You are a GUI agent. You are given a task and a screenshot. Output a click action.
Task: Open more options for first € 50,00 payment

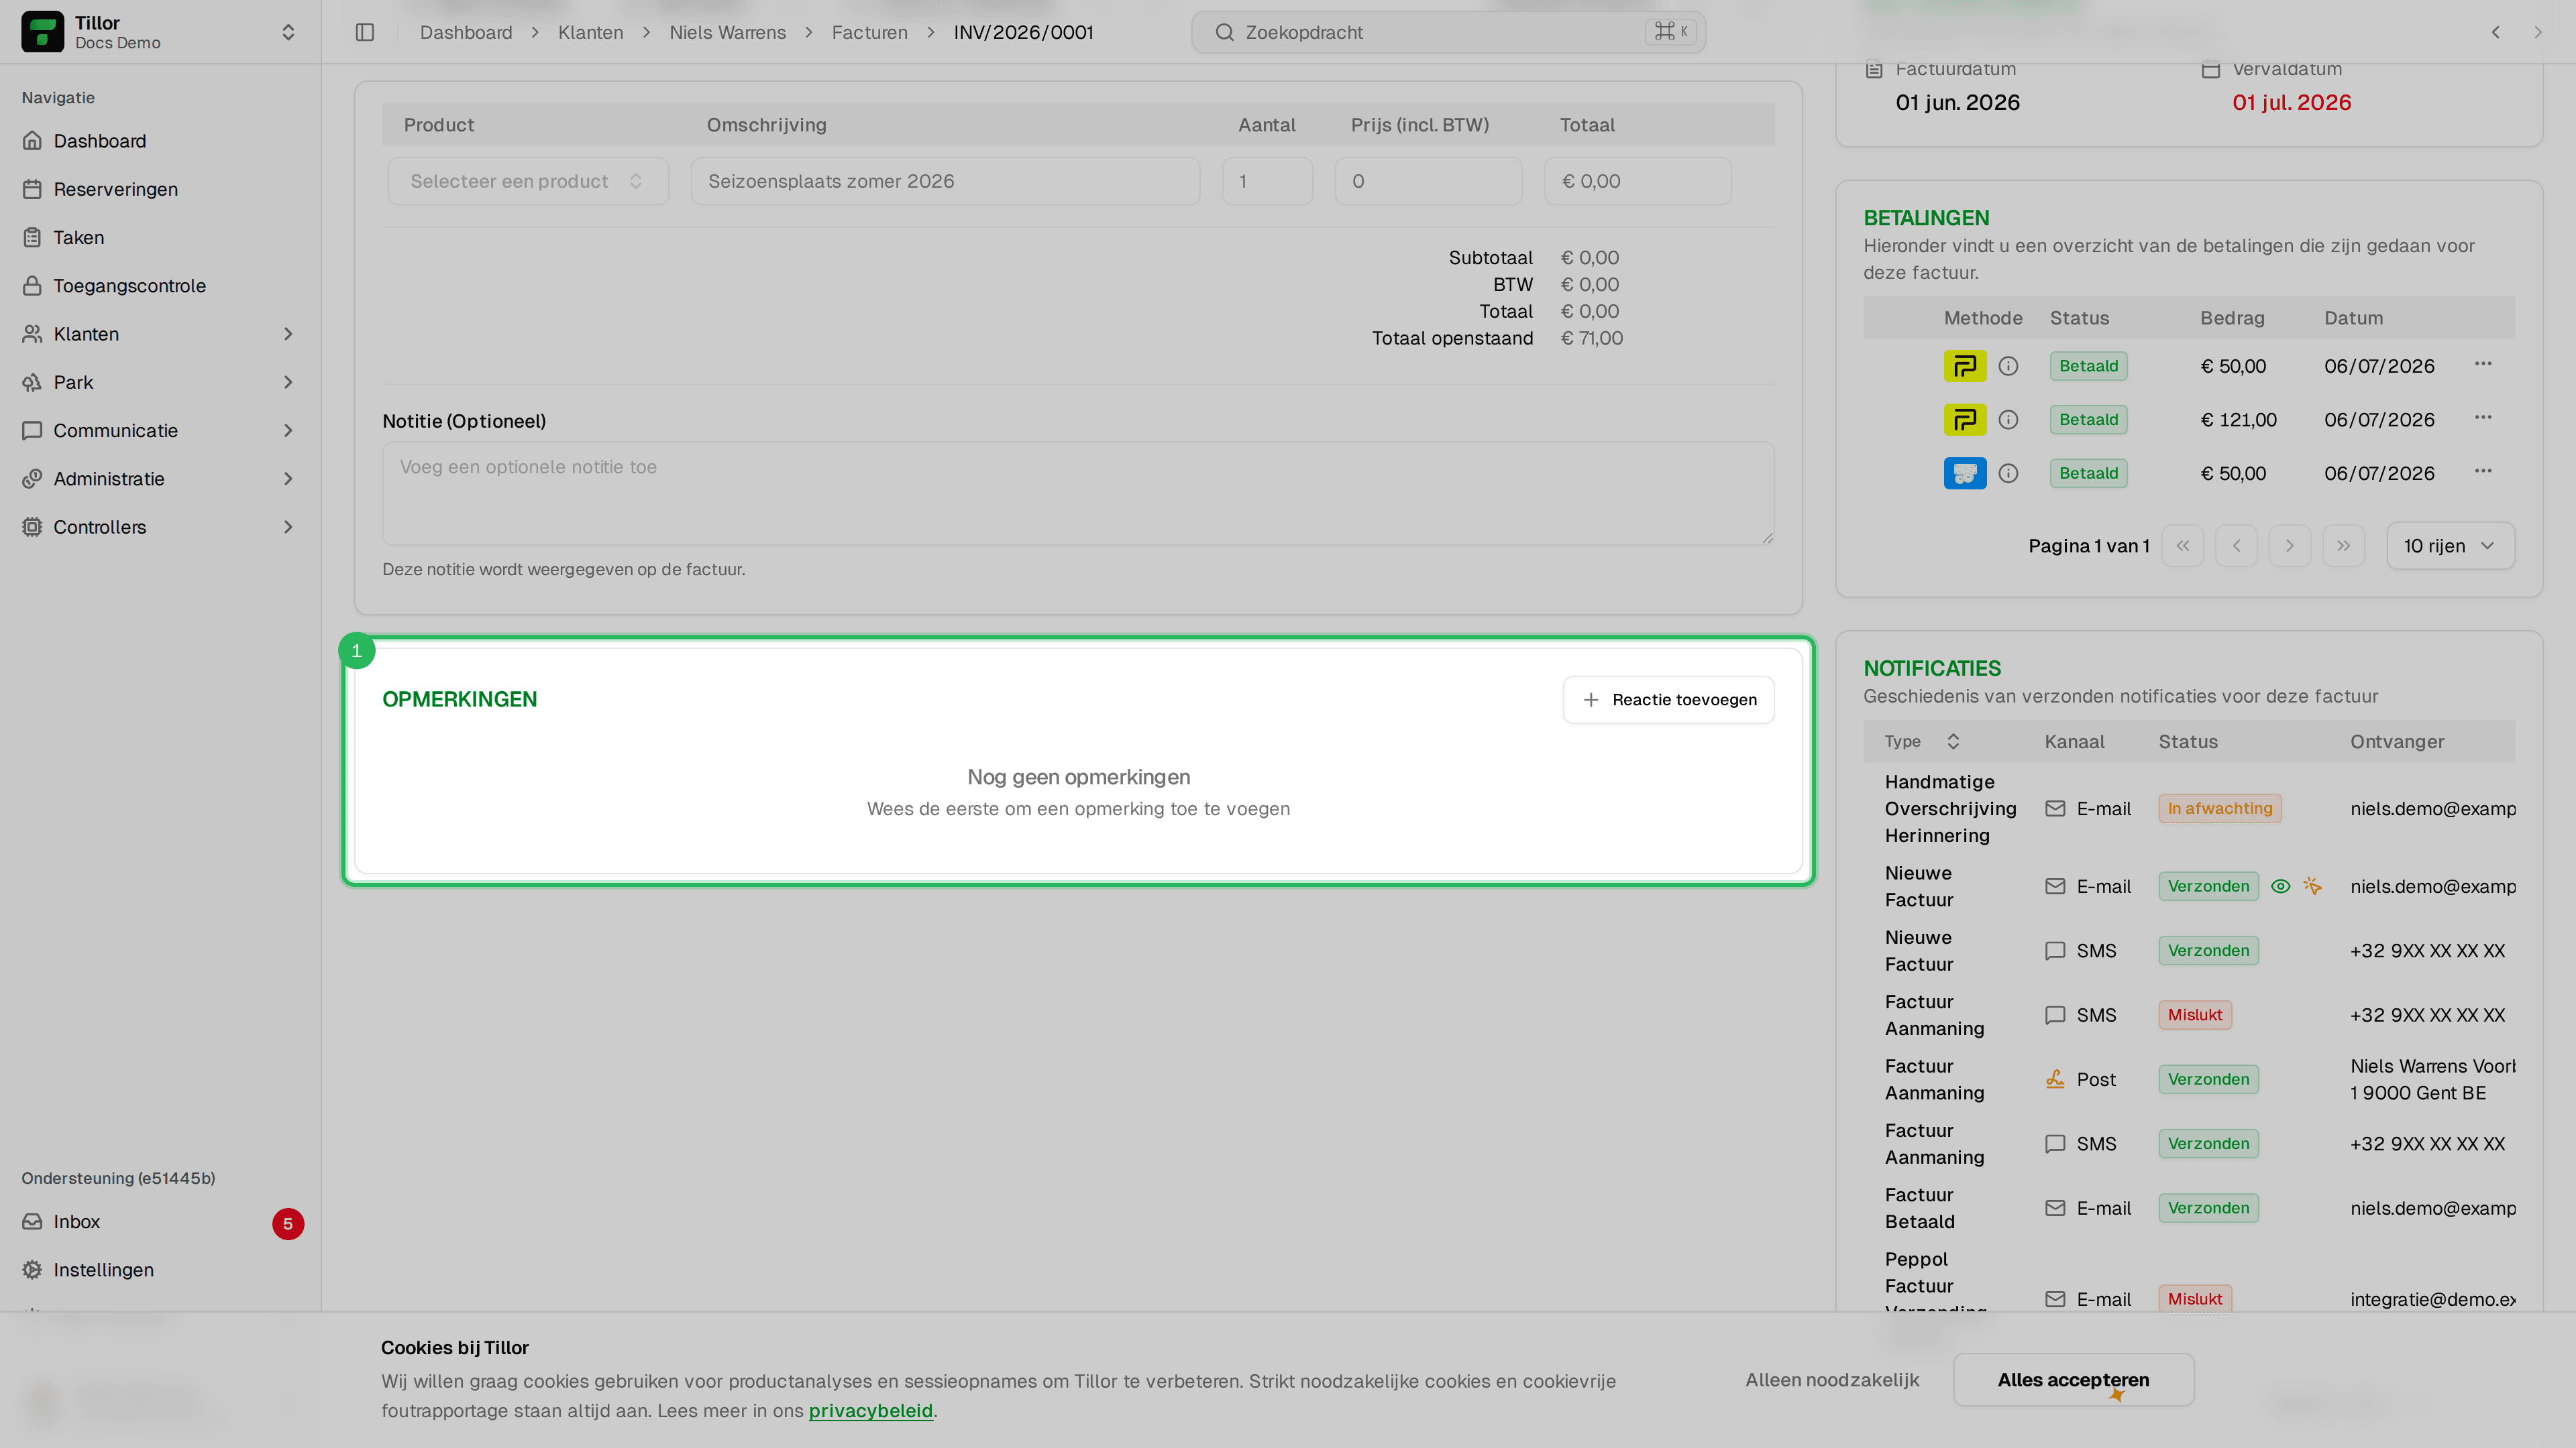[x=2483, y=364]
